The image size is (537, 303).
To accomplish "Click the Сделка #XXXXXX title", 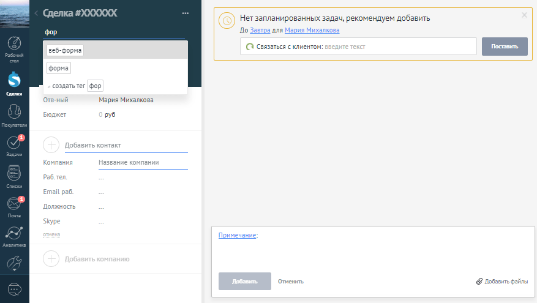I will click(x=80, y=13).
